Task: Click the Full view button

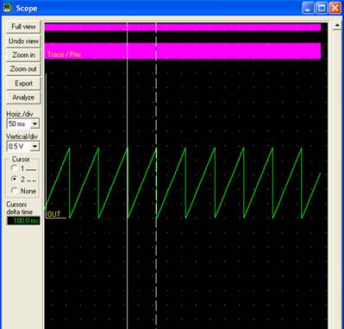Action: 23,27
